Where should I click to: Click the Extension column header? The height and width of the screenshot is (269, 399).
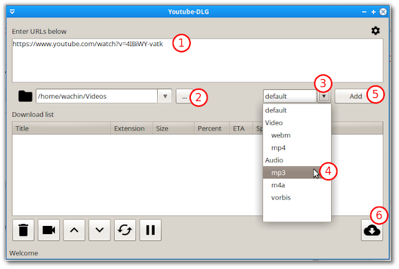click(132, 129)
